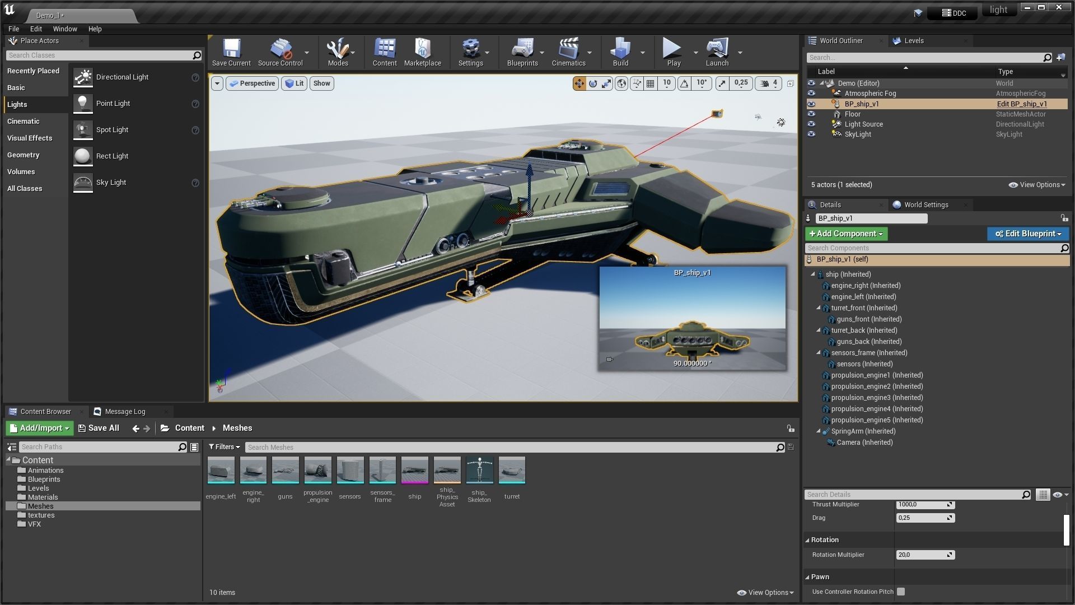This screenshot has height=605, width=1075.
Task: Hide the Atmospheric Fog actor
Action: [x=811, y=94]
